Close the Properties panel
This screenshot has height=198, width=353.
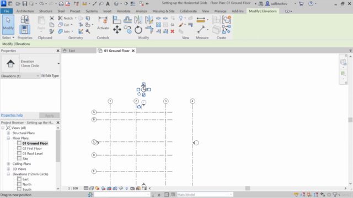click(x=58, y=51)
